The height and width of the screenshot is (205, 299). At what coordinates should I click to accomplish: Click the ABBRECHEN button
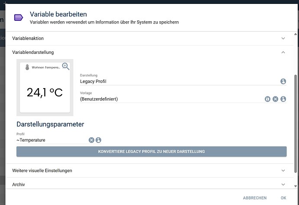coord(254,198)
